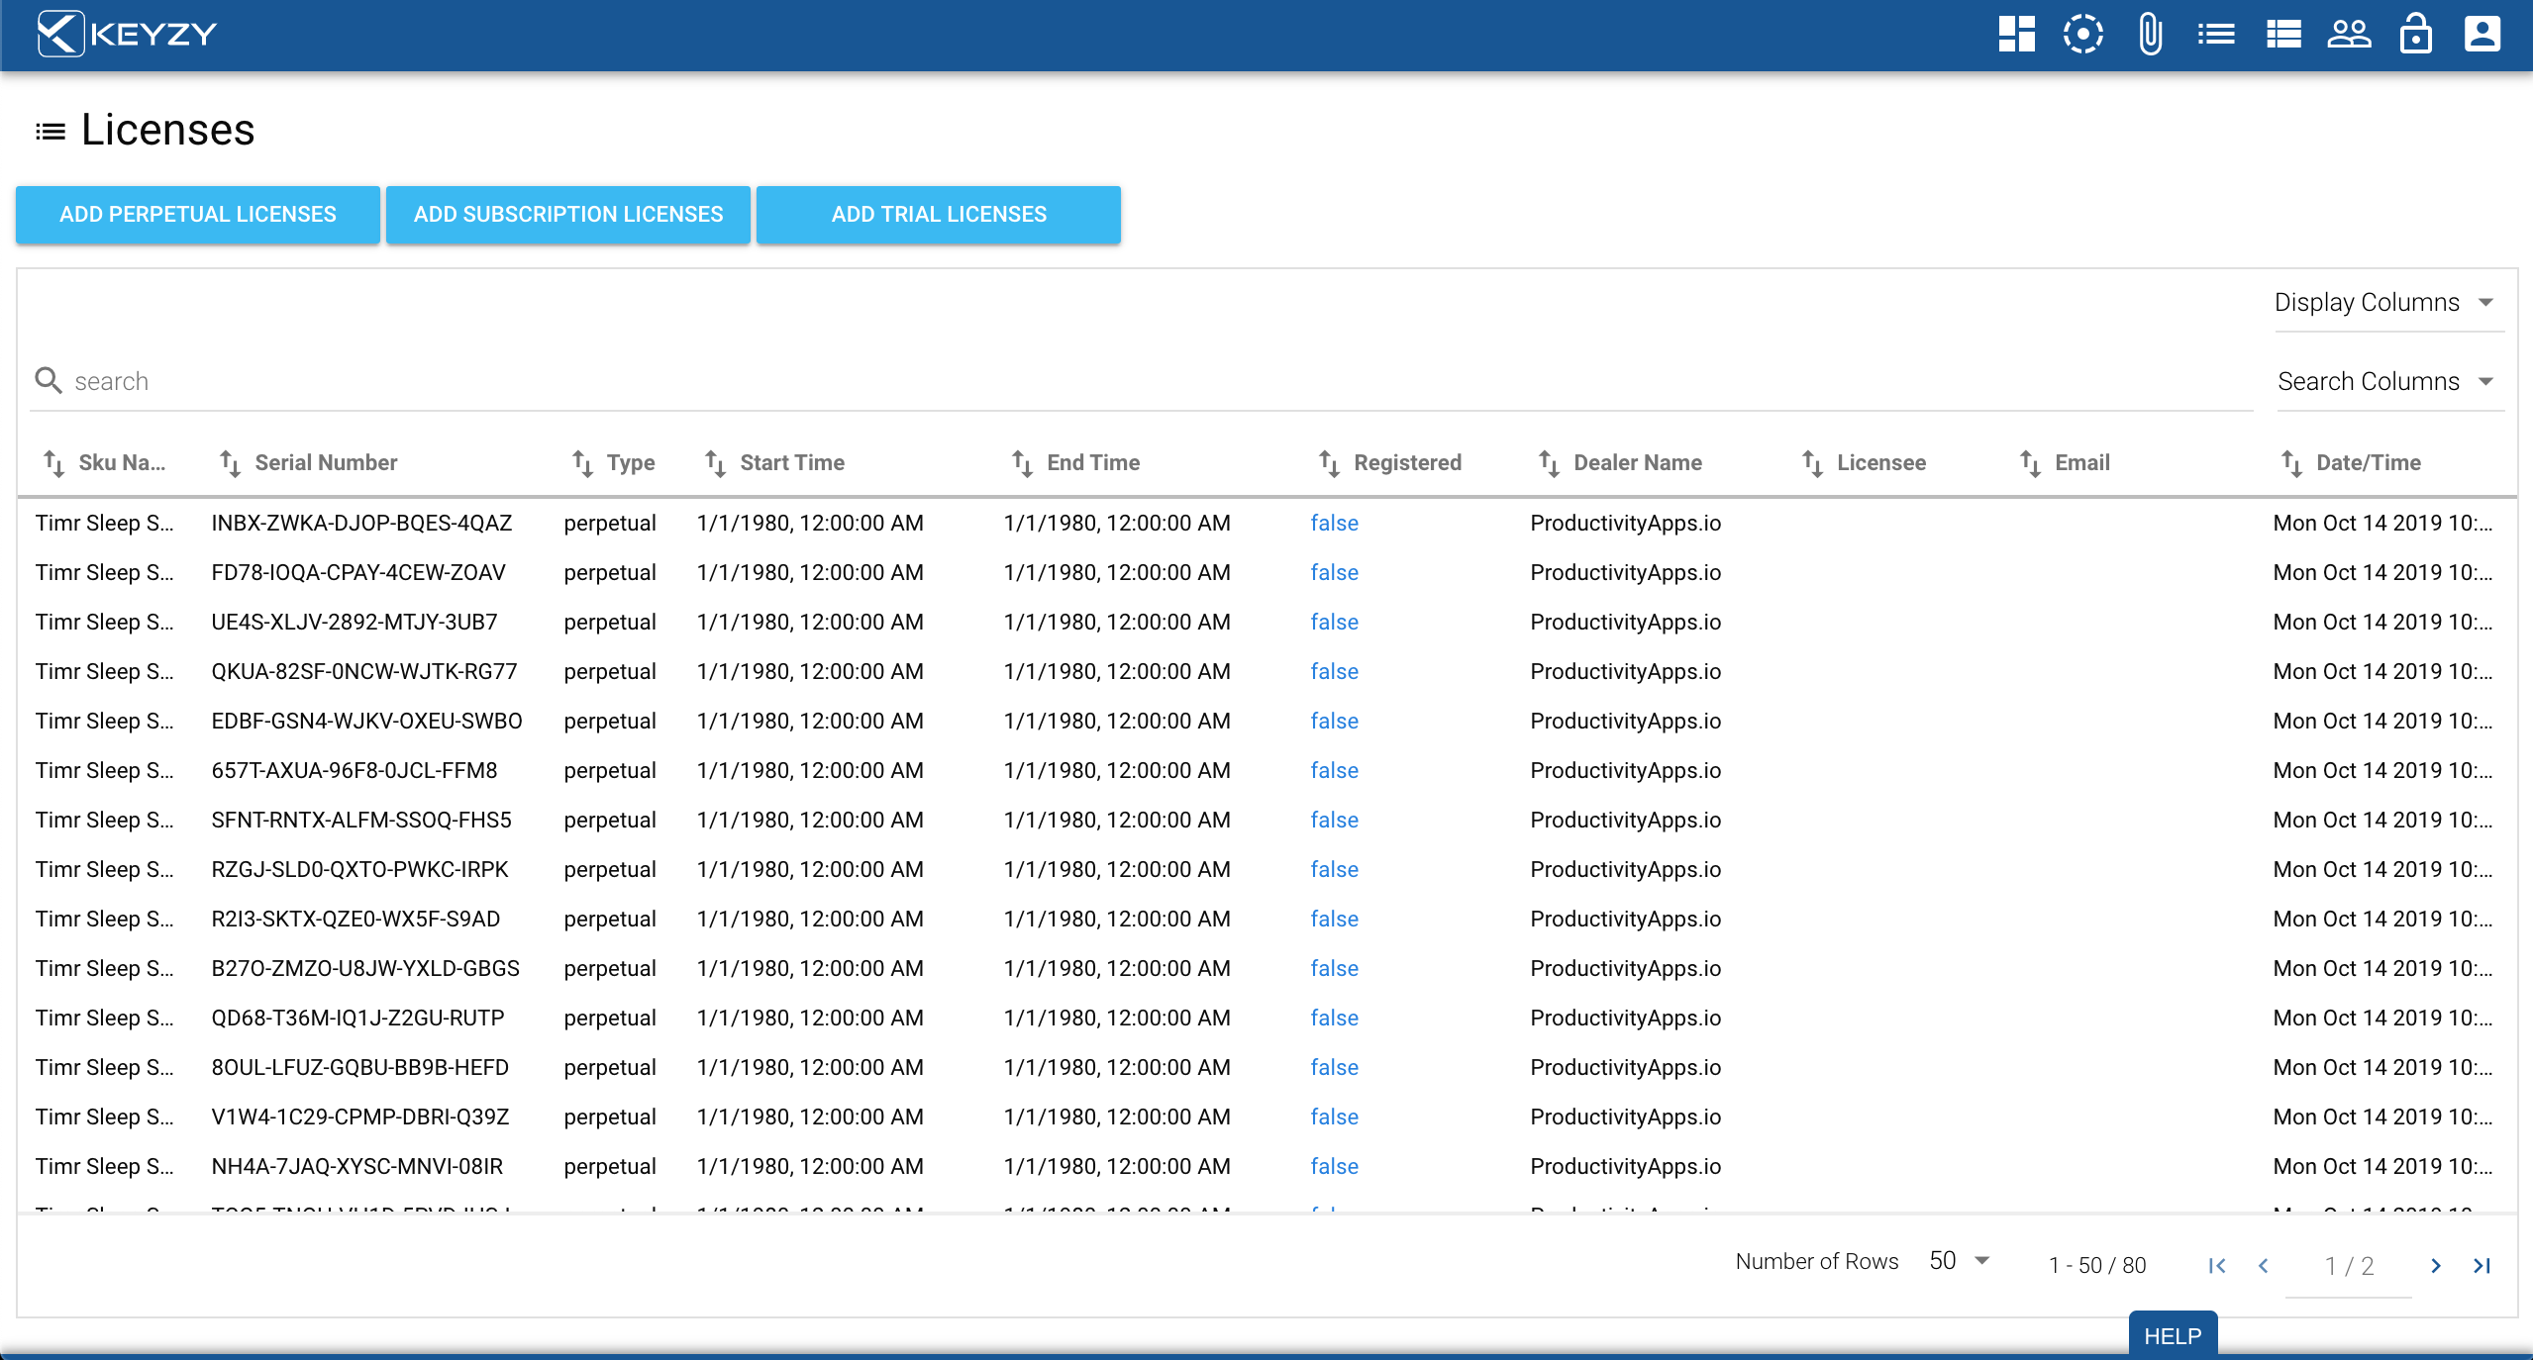Screen dimensions: 2533x1360
Task: Go to the next page of licenses
Action: (x=2437, y=1266)
